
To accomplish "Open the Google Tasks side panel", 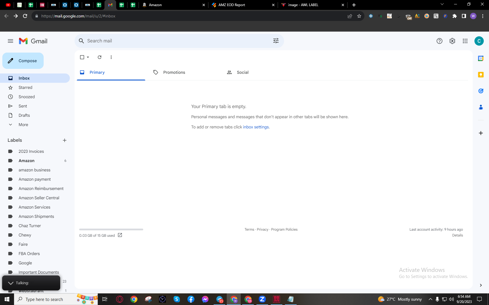I will [x=481, y=91].
